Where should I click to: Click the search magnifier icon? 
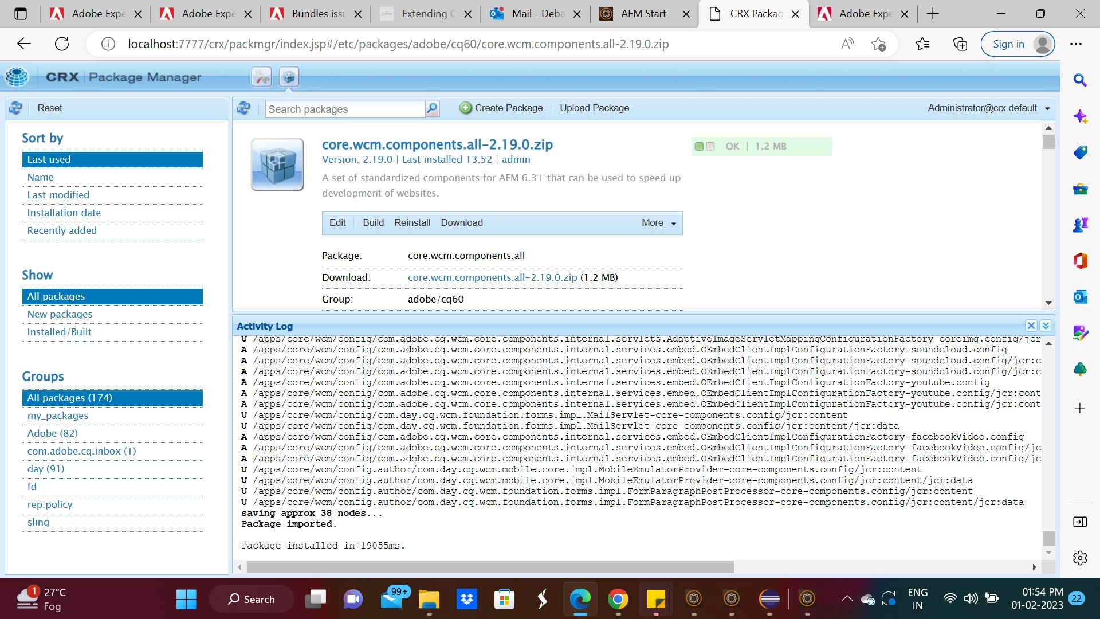432,108
